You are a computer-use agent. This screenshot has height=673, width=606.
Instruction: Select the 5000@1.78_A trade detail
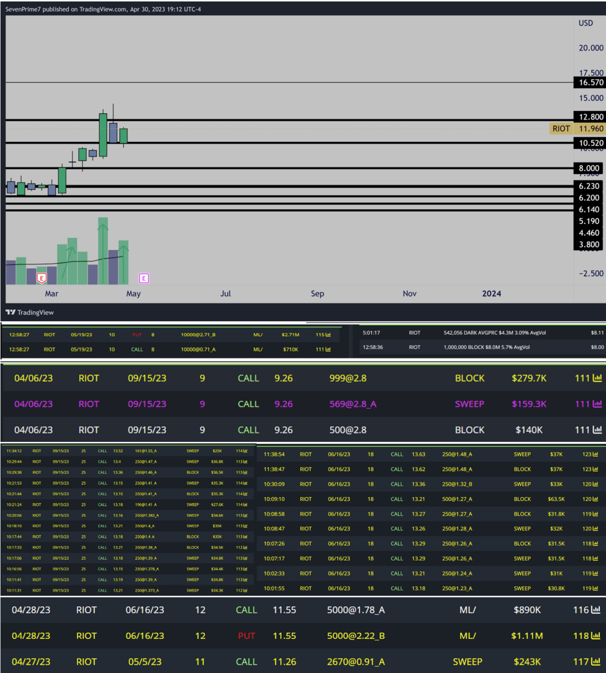356,610
